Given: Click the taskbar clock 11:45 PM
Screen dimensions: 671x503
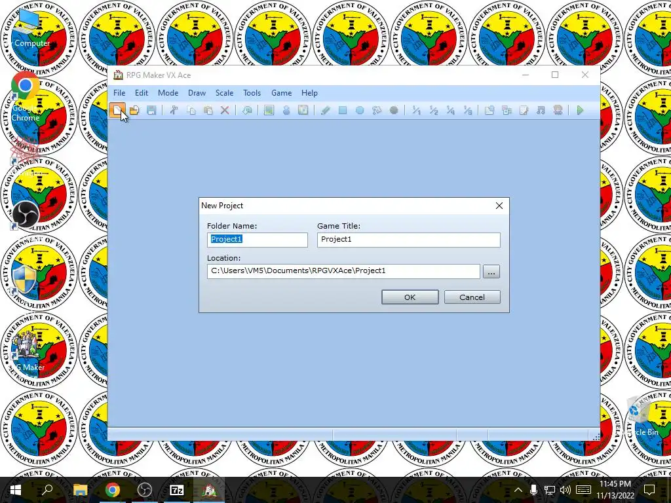Looking at the screenshot, I should [x=615, y=484].
